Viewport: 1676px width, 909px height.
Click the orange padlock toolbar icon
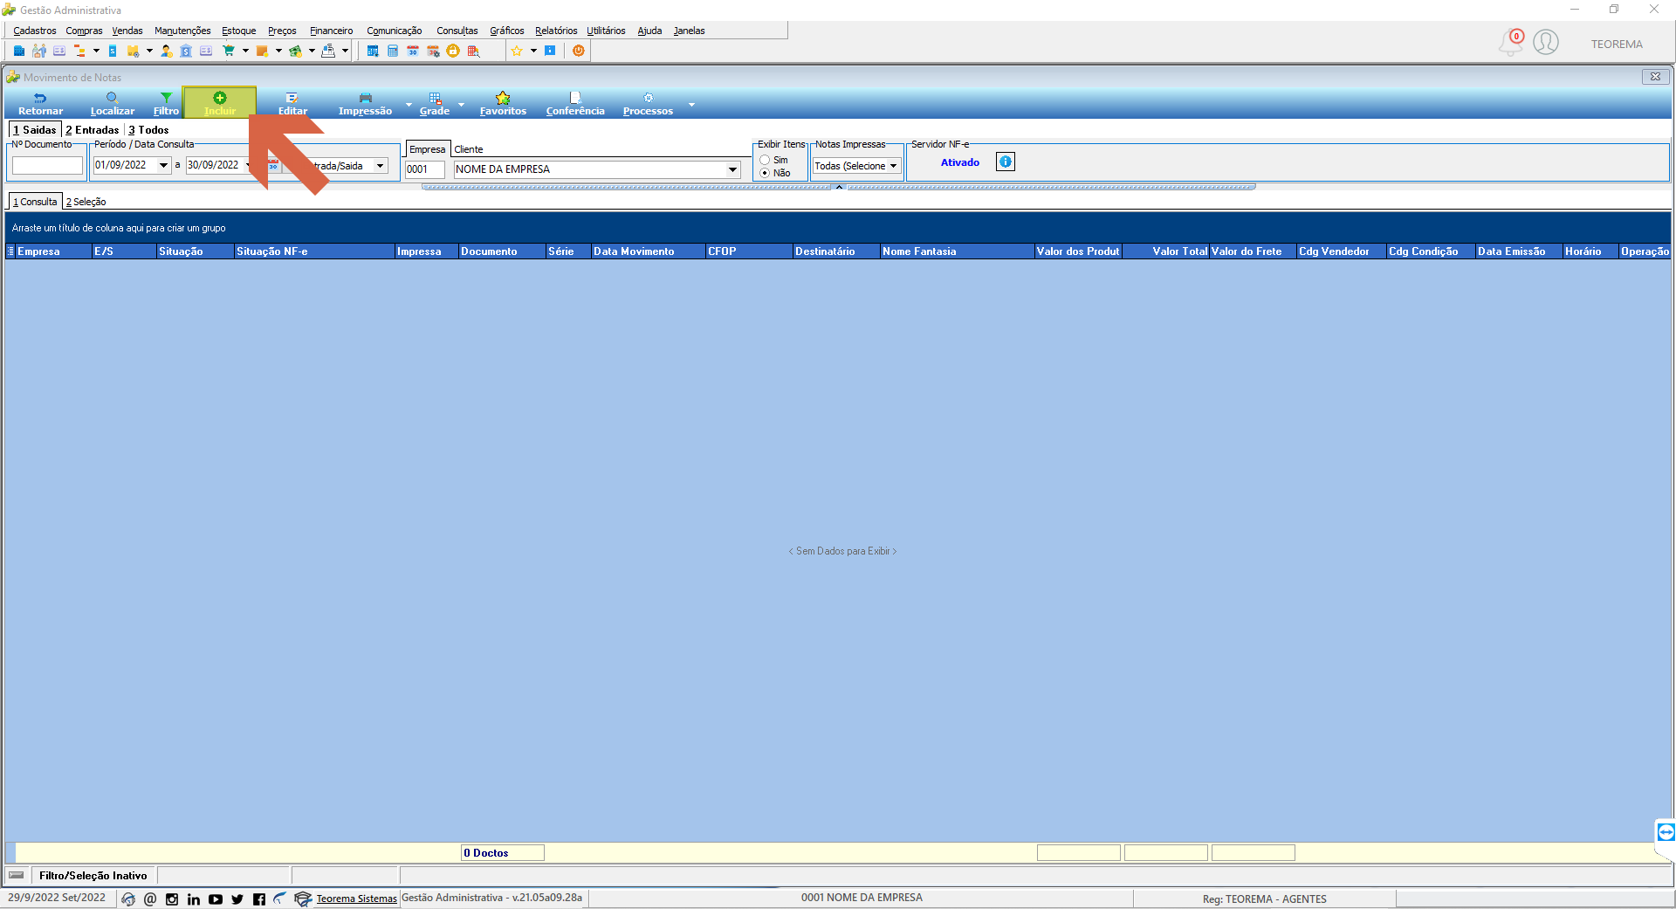(x=453, y=51)
